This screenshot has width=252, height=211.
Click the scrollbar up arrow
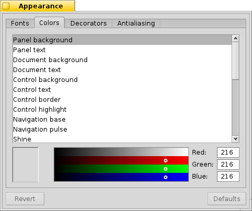tap(236, 38)
